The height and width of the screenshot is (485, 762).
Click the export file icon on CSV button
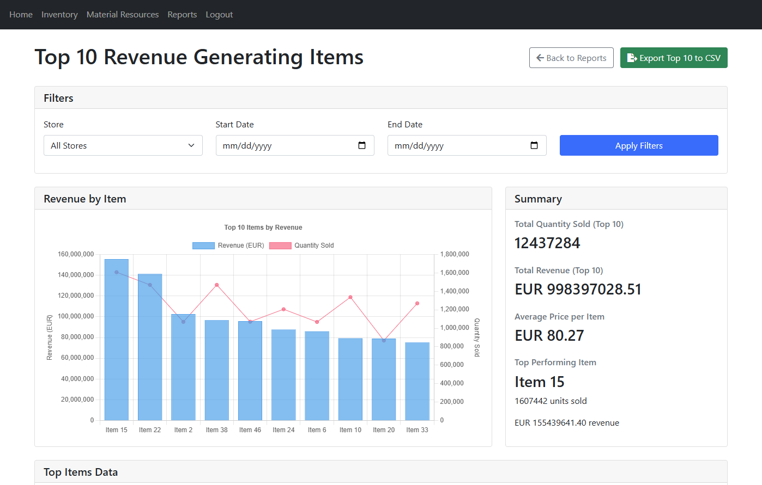pyautogui.click(x=632, y=58)
